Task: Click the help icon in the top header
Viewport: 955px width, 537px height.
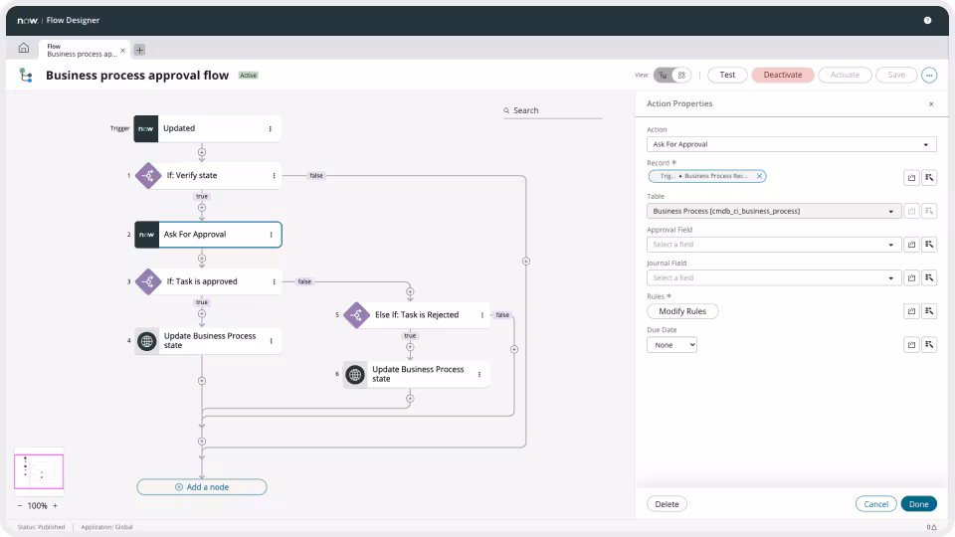Action: [x=927, y=20]
